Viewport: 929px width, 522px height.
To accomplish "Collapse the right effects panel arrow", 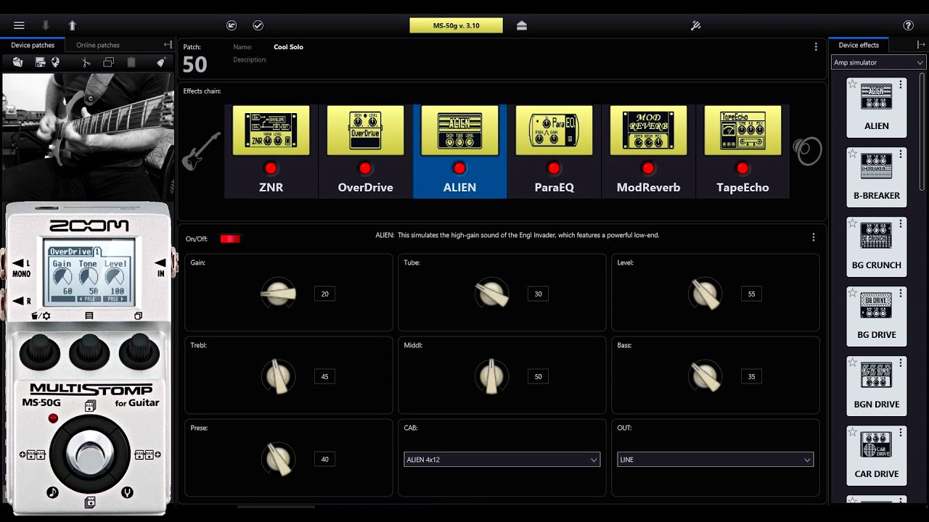I will tap(921, 45).
